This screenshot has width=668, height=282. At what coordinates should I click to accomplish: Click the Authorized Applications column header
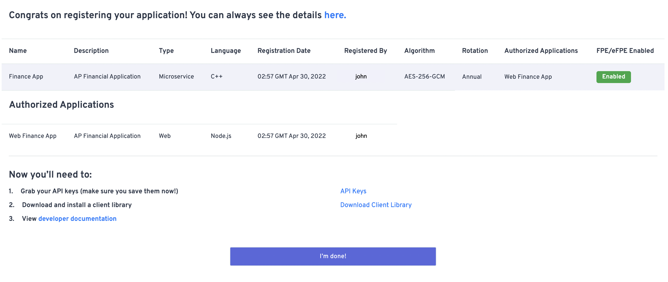click(541, 51)
